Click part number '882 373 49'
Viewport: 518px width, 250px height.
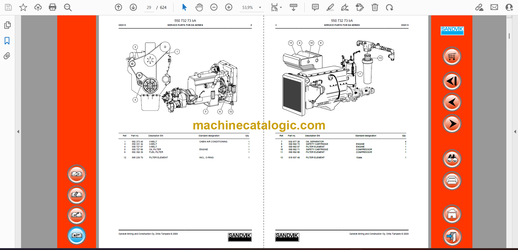[137, 142]
